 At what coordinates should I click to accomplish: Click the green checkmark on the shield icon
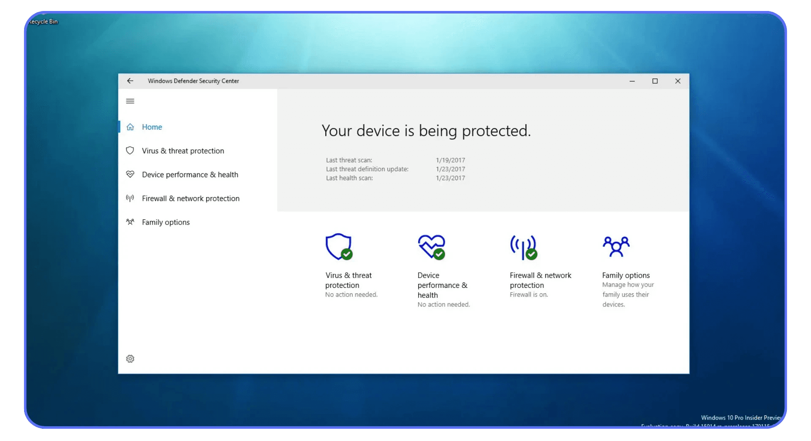coord(346,254)
